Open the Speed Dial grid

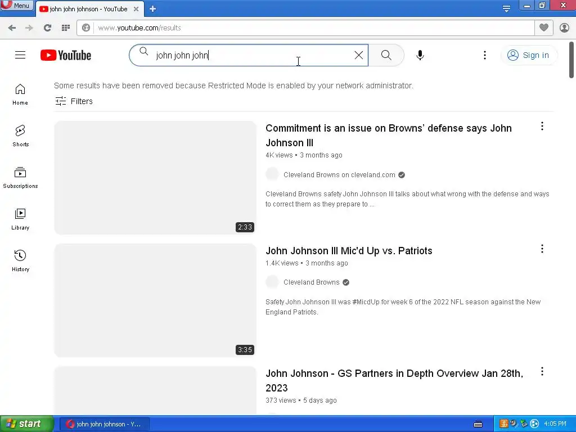(x=66, y=28)
